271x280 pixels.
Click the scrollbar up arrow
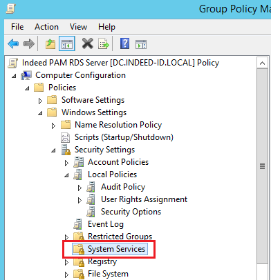click(x=262, y=63)
